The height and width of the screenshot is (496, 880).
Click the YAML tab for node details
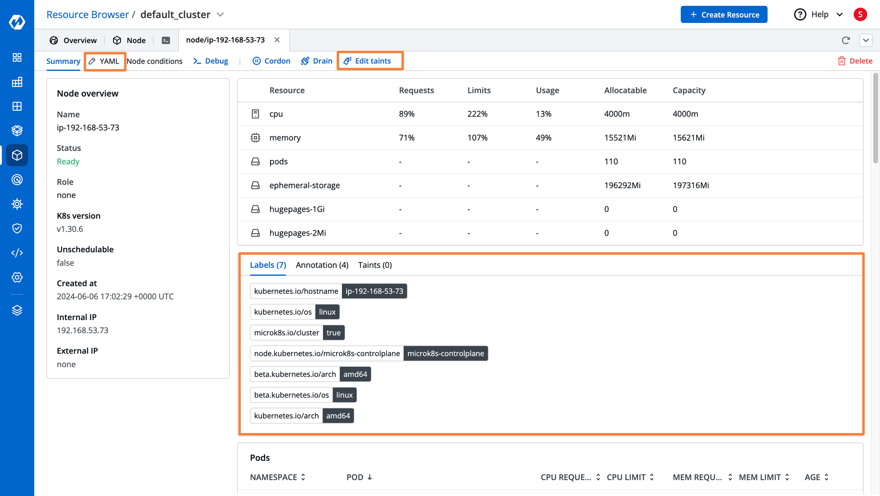tap(104, 60)
